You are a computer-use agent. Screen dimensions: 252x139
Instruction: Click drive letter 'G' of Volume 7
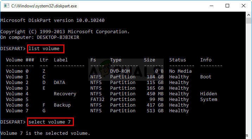[x=44, y=111]
